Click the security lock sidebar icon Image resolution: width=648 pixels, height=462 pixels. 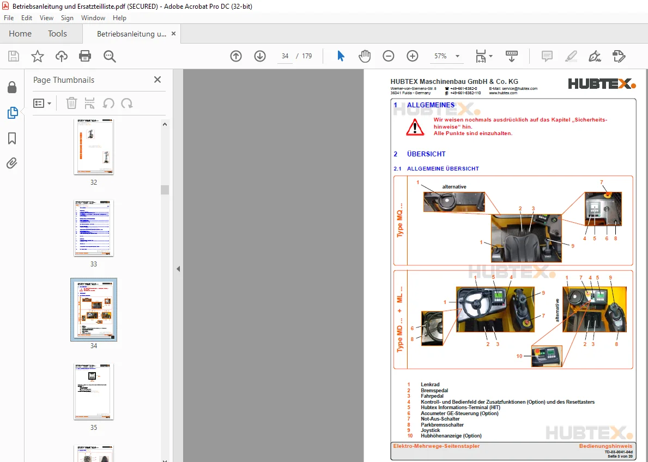click(12, 87)
